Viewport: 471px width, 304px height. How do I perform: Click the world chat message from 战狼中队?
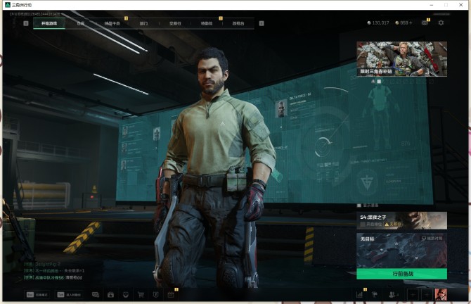pyautogui.click(x=53, y=277)
